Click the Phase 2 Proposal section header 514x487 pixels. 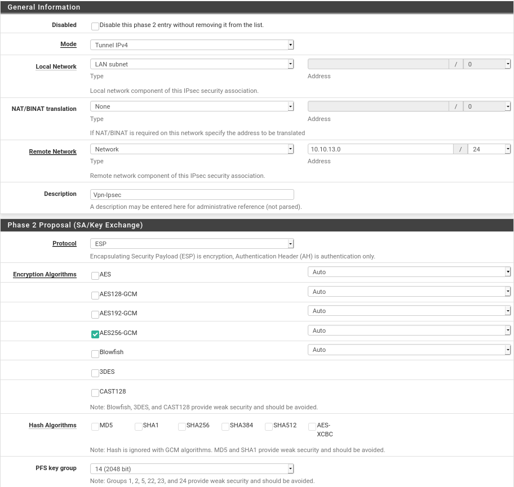tap(257, 225)
